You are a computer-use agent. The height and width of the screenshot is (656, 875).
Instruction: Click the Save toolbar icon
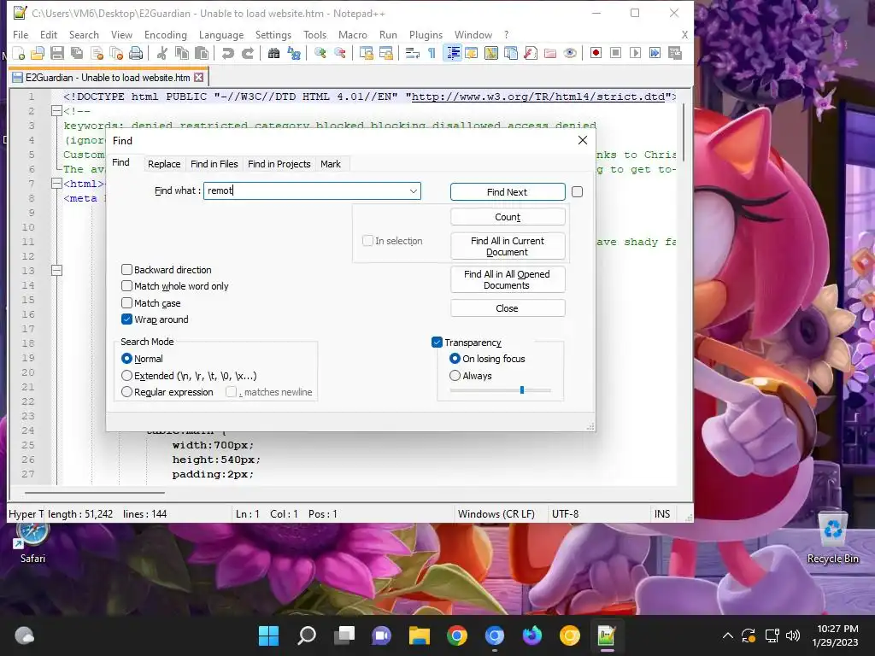tap(57, 53)
